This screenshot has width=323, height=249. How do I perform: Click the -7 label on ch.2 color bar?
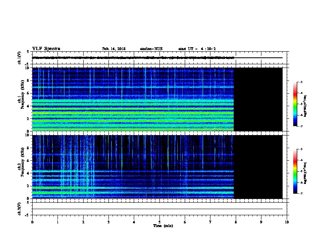tap(301, 194)
